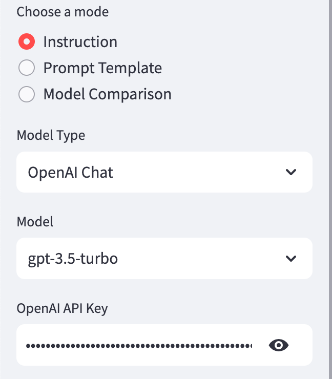Click the sidebar's right edge divider
This screenshot has width=332, height=379.
tap(328, 189)
